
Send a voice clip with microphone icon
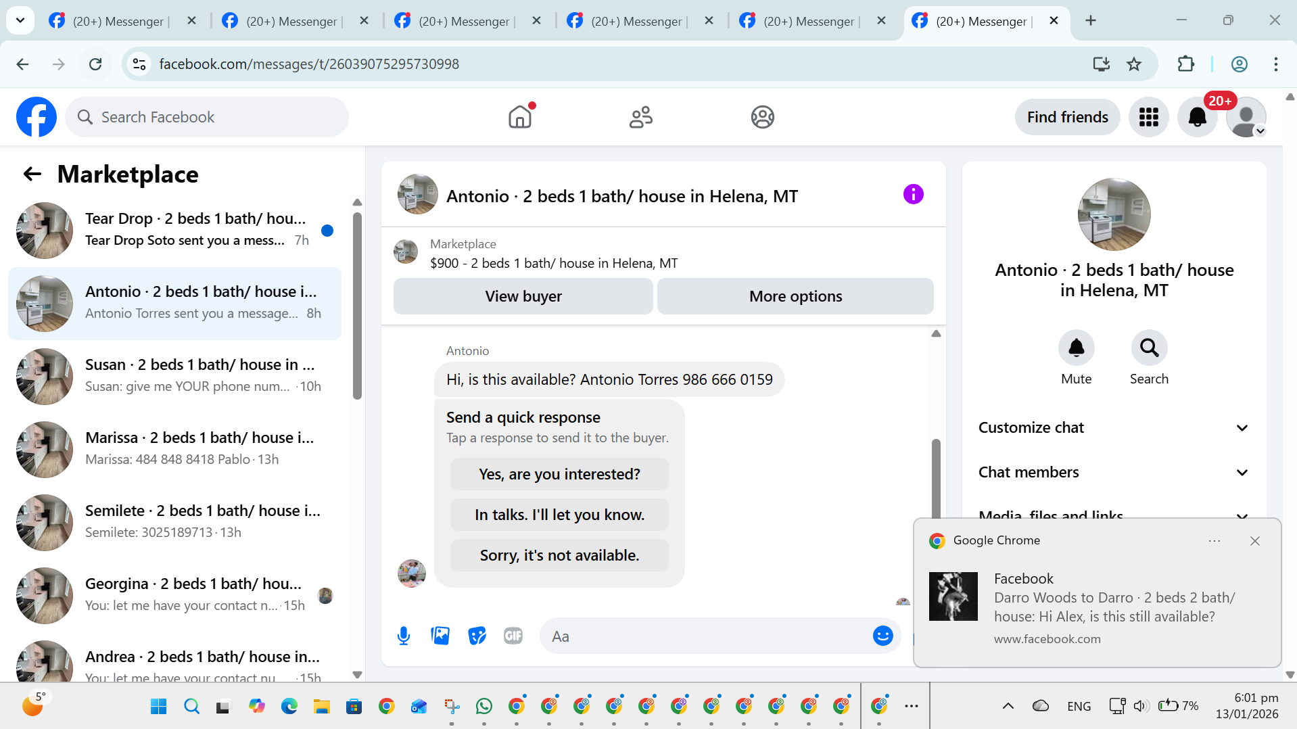(404, 636)
